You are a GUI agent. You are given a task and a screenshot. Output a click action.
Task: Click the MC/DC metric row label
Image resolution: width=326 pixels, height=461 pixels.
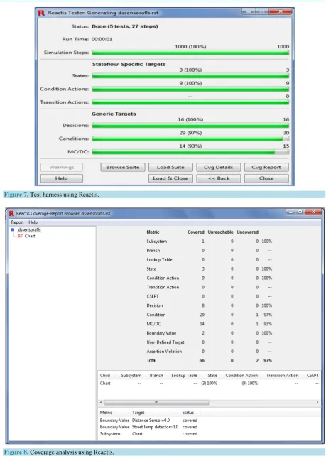click(x=153, y=324)
